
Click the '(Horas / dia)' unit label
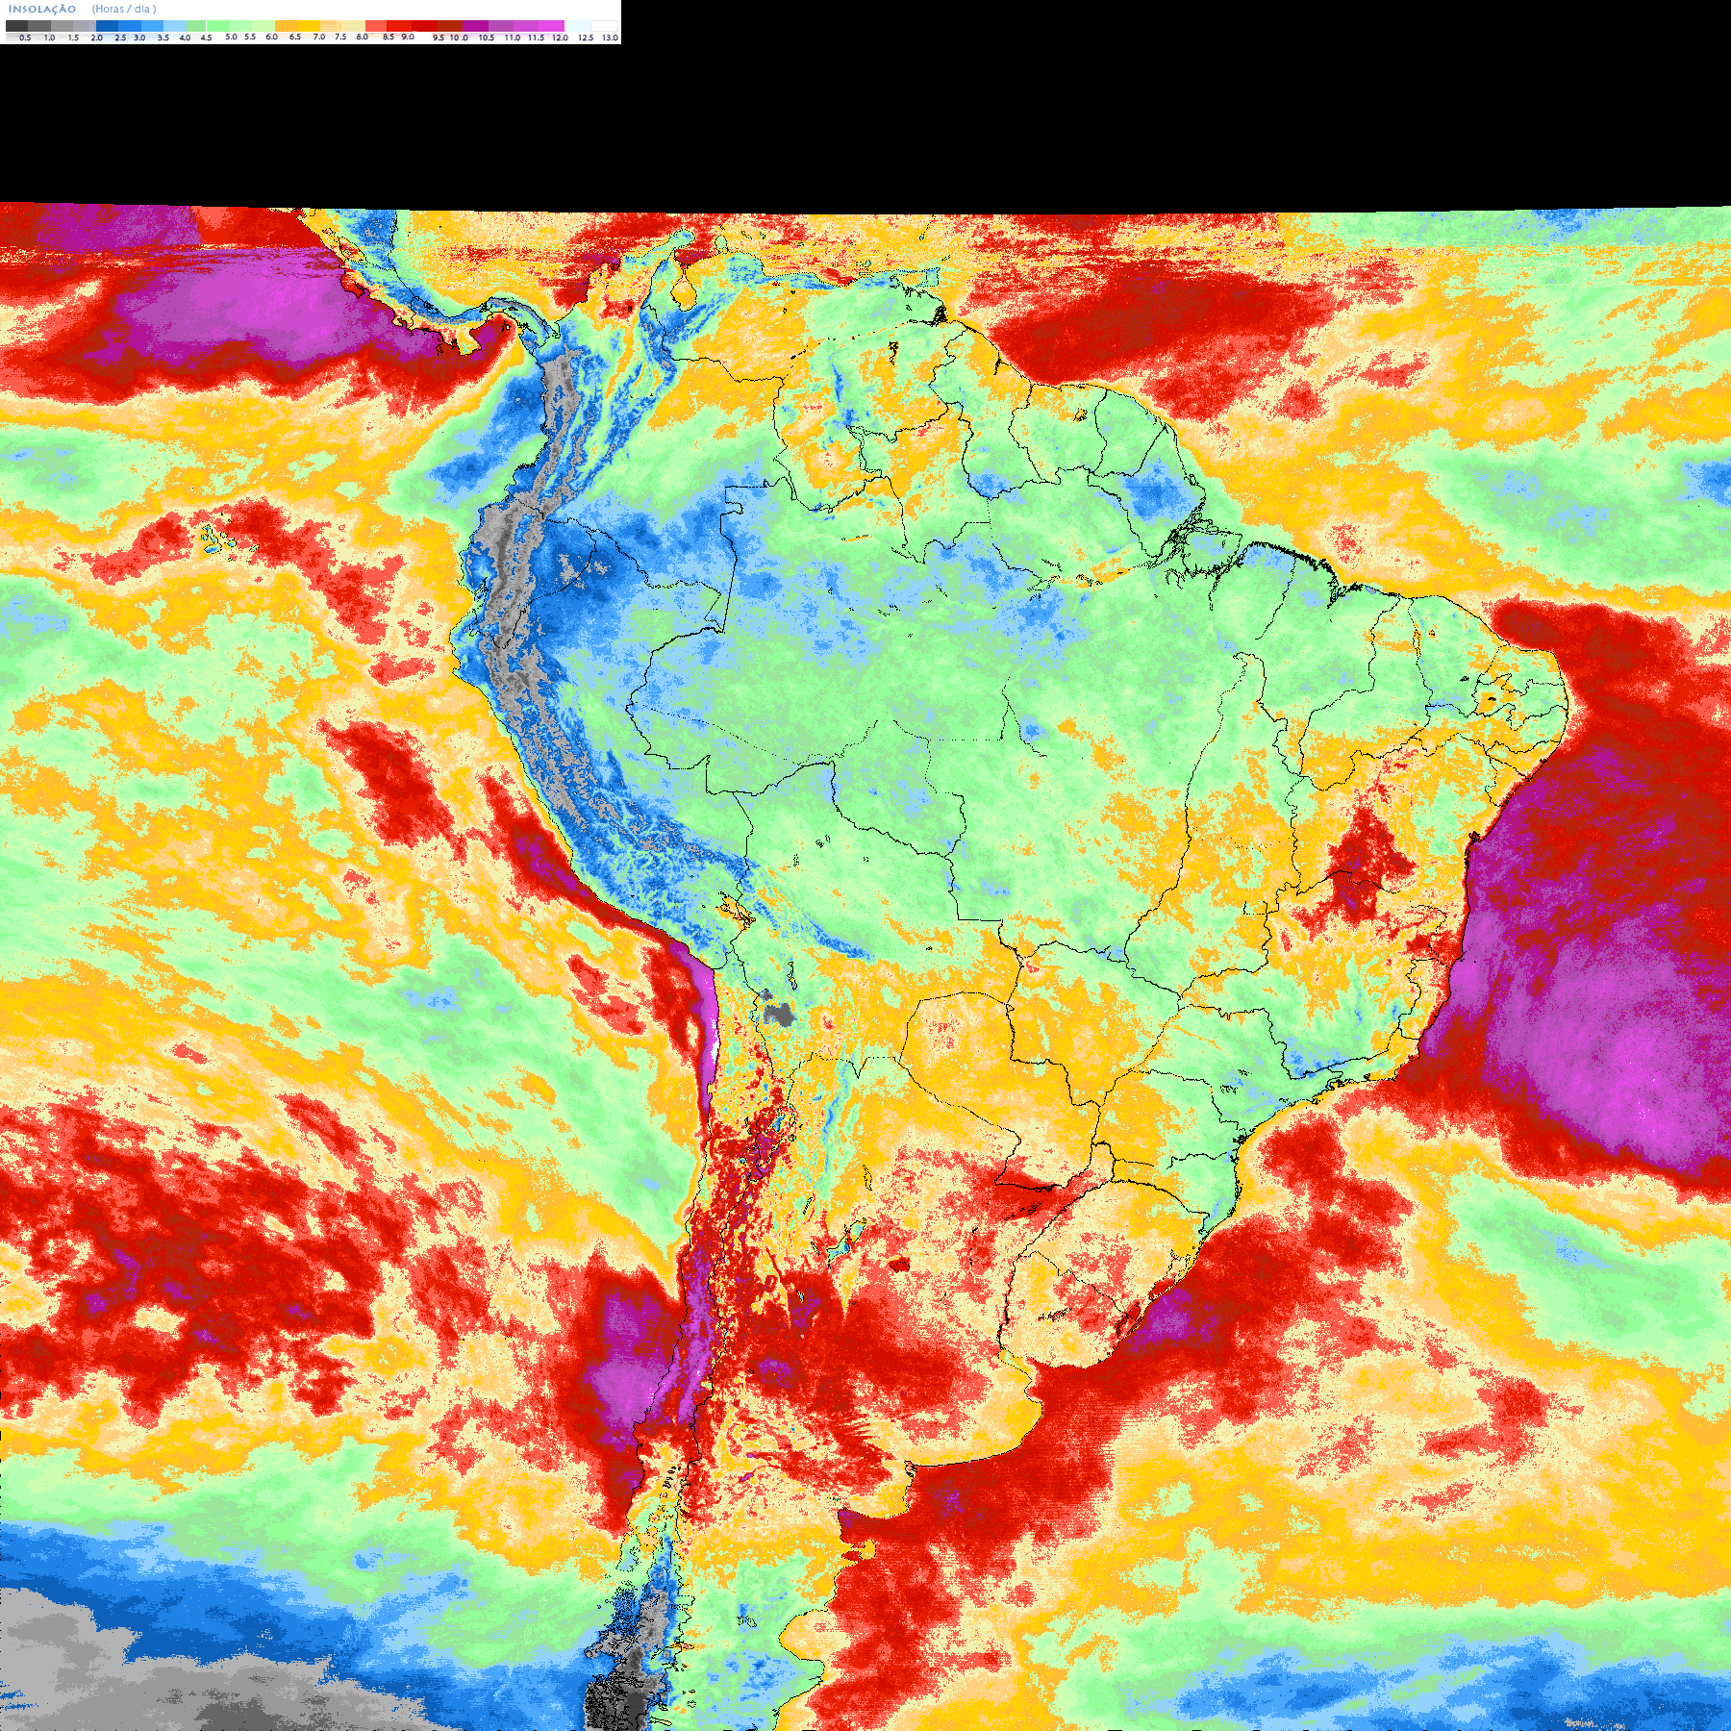(x=124, y=9)
